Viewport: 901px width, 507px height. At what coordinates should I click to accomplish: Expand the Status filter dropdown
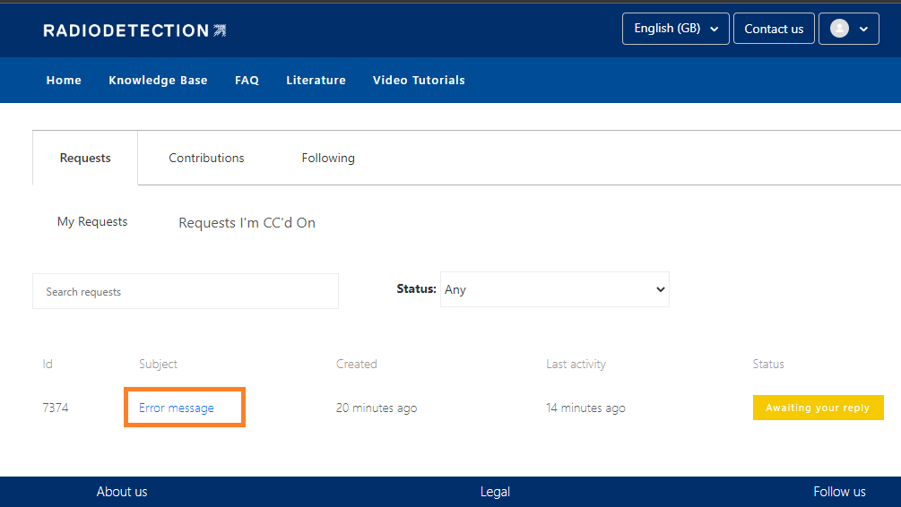tap(554, 290)
